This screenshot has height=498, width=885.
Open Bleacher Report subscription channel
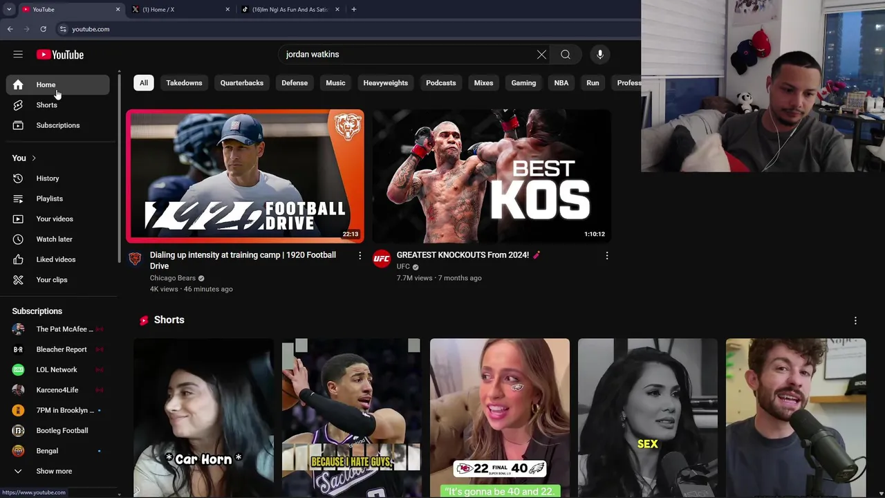[x=58, y=349]
